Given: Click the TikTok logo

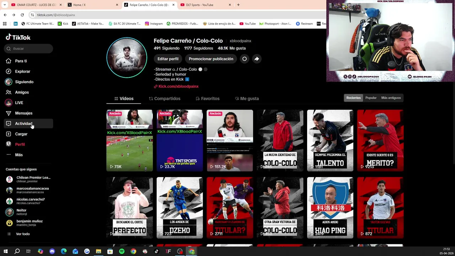Looking at the screenshot, I should click(18, 37).
